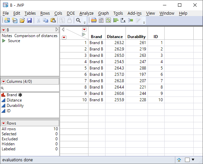Open the rows red triangle in table corner
This screenshot has height=164, width=203.
click(64, 37)
